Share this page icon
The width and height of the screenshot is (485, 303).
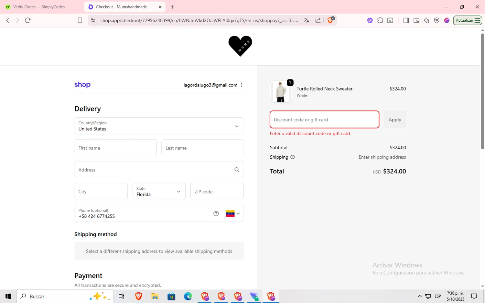[318, 20]
